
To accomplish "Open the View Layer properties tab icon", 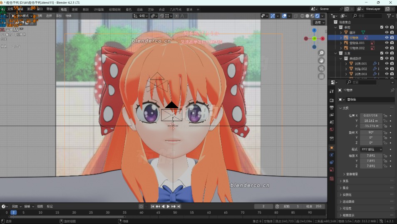I will pos(332,115).
